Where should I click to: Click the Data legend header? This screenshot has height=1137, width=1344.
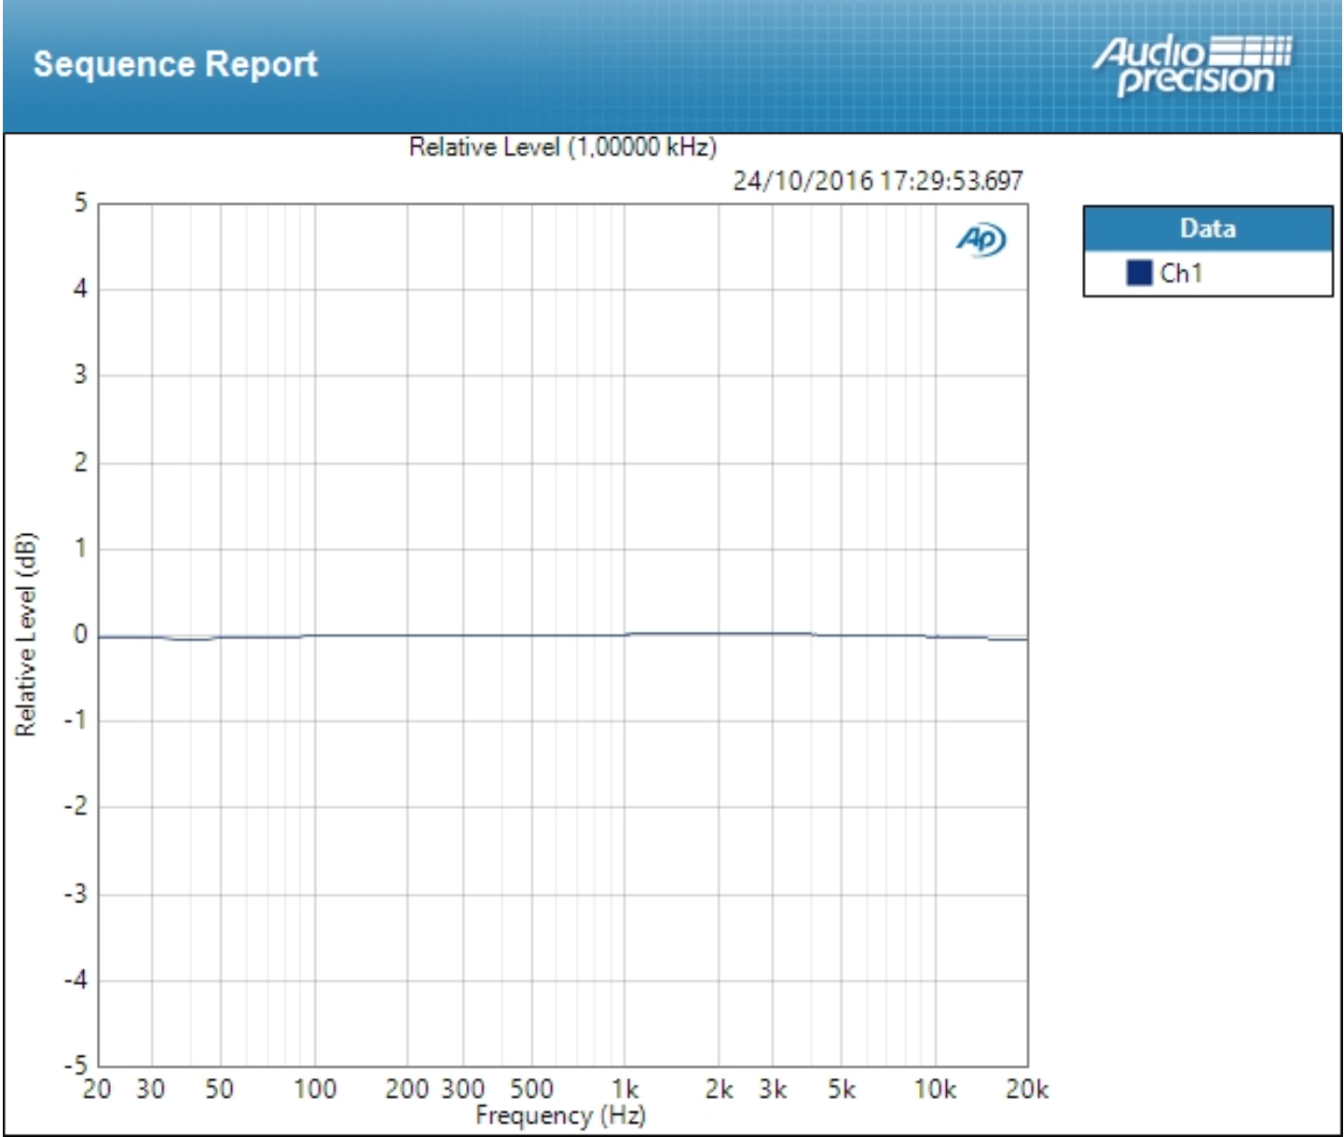1207,228
